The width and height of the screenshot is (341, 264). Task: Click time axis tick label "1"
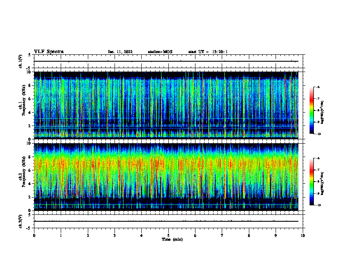[61, 236]
